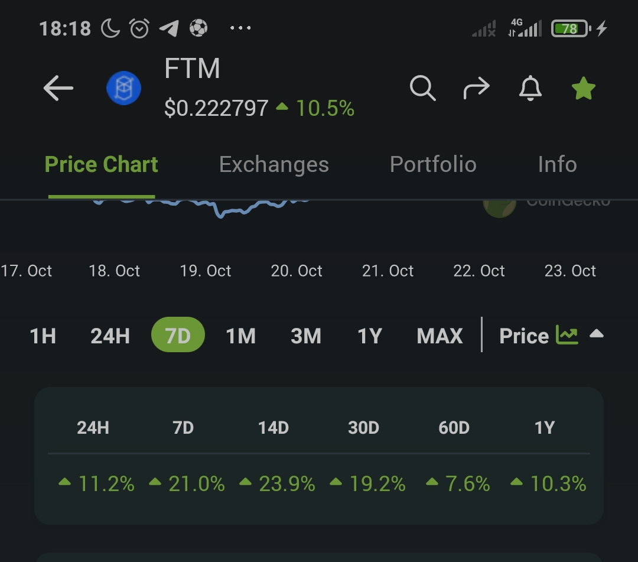Tap the 17. Oct axis label
The height and width of the screenshot is (562, 638).
click(x=26, y=271)
